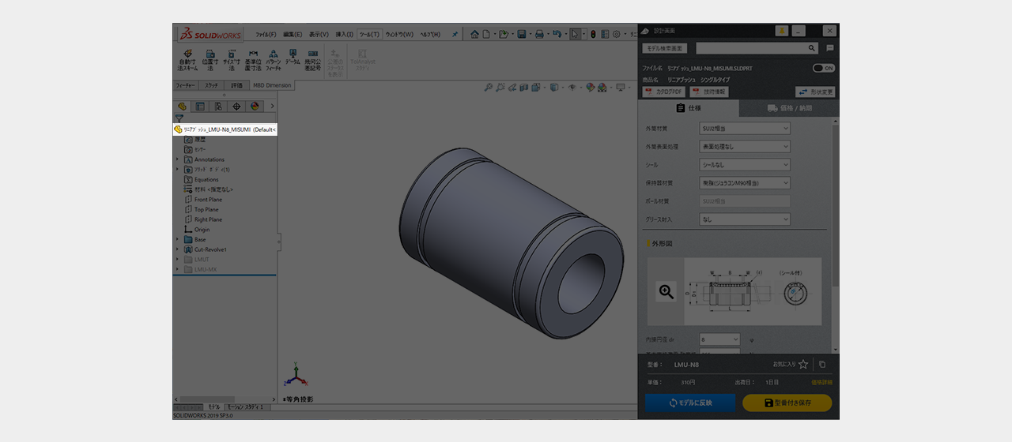Click the 幾何公差記号 tool icon
This screenshot has height=442, width=1012.
click(313, 54)
